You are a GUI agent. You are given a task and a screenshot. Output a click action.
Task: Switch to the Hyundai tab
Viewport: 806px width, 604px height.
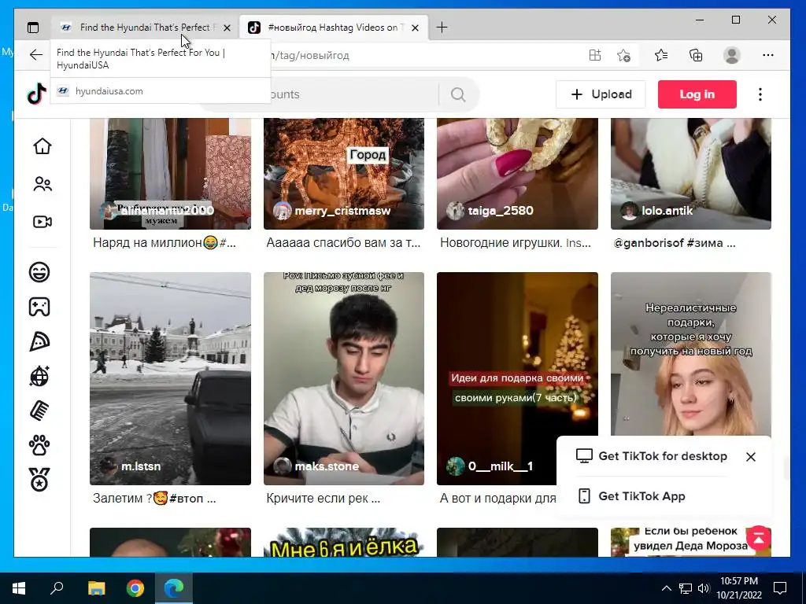145,28
